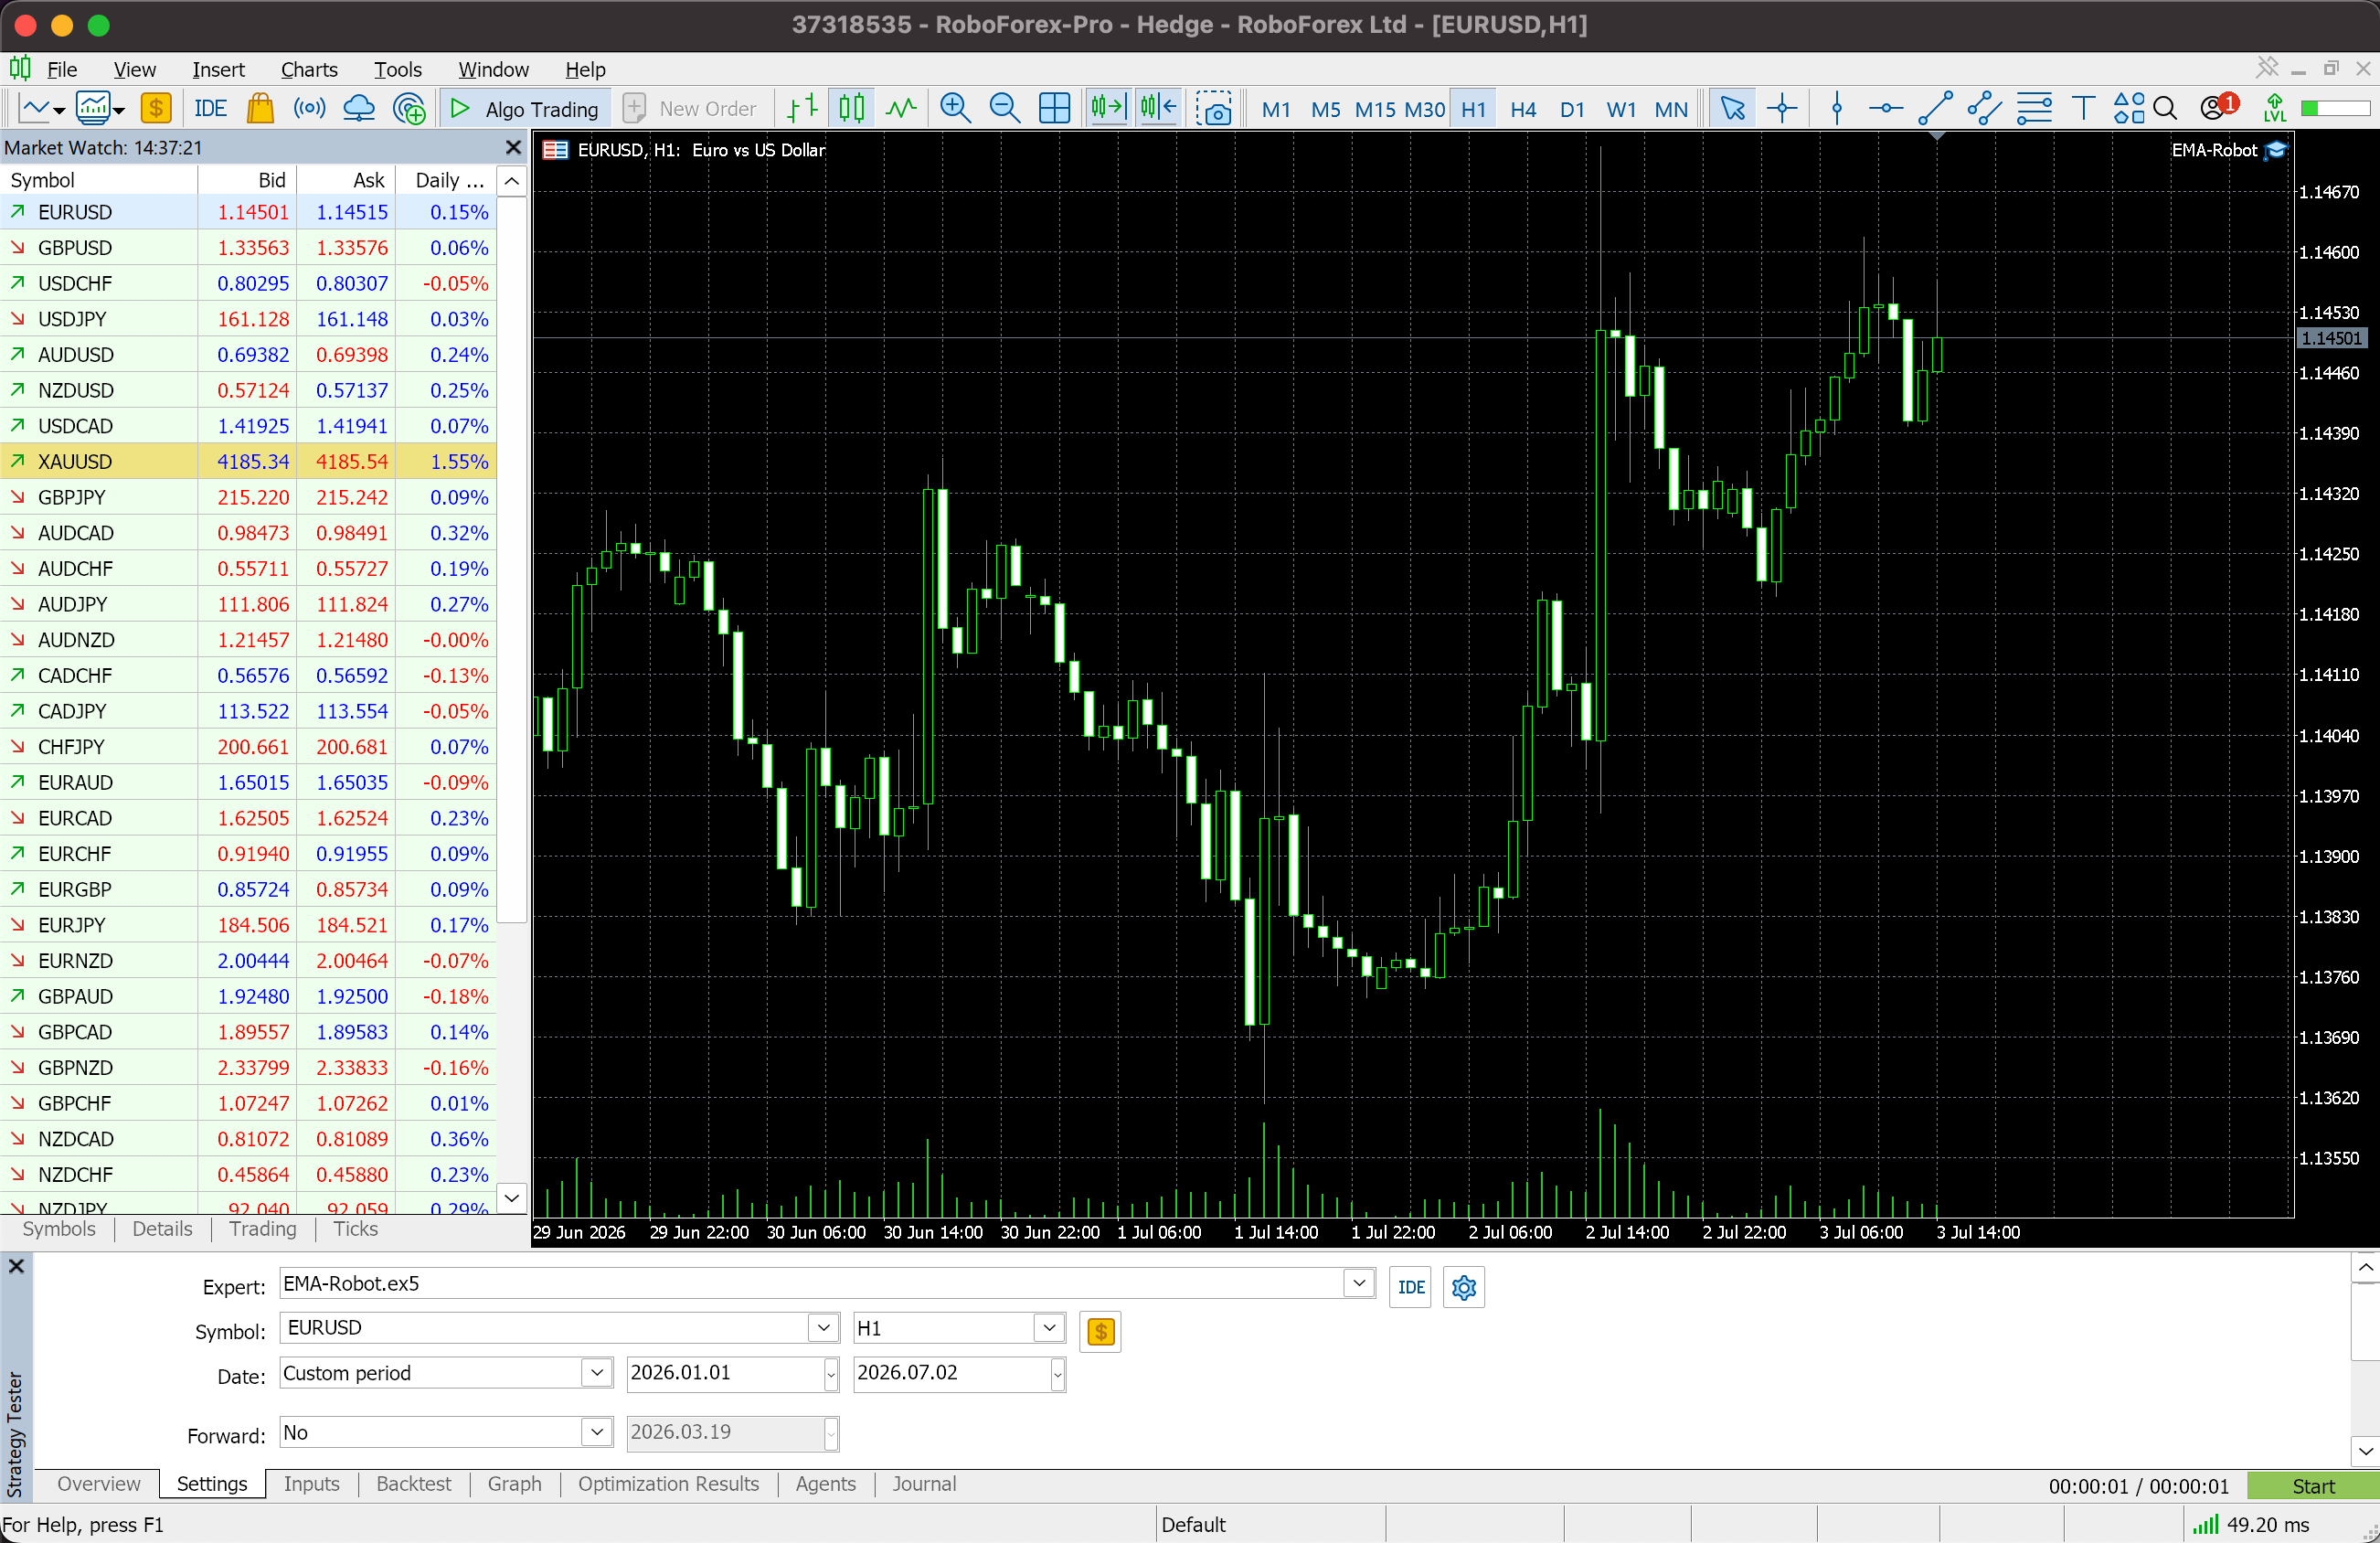
Task: Start the strategy test
Action: click(x=2312, y=1486)
